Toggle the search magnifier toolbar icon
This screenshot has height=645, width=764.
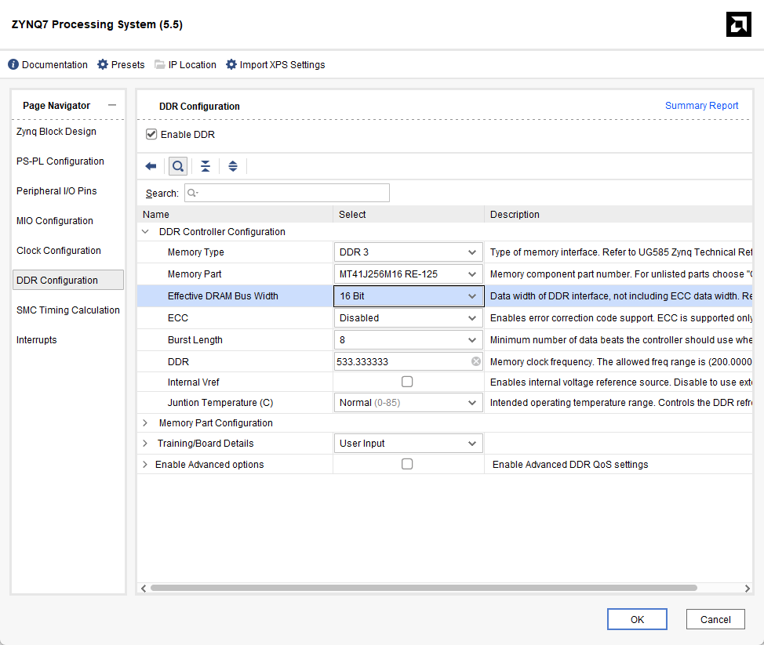pyautogui.click(x=178, y=166)
